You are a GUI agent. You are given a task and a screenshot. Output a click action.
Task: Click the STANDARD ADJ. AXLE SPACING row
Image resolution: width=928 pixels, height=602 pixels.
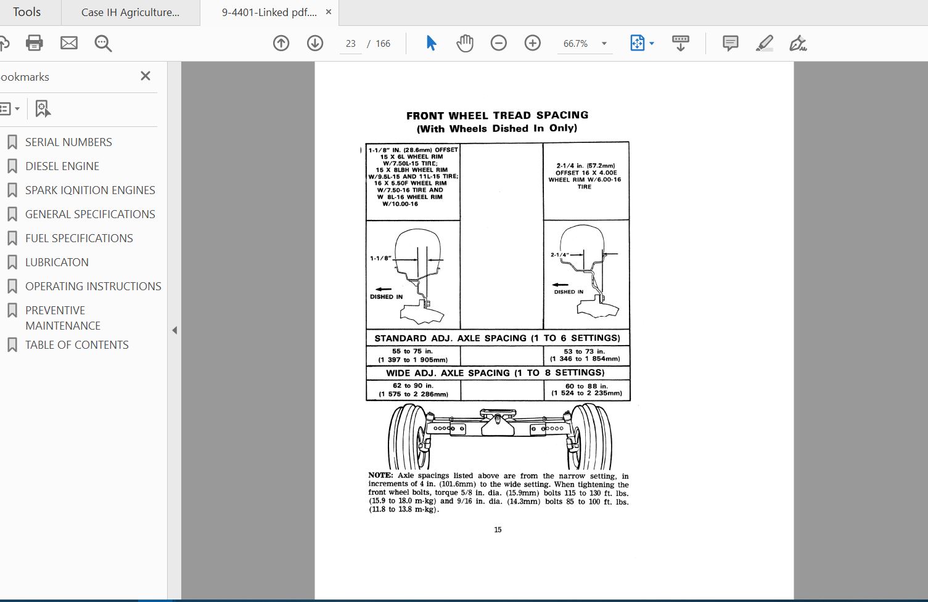coord(498,338)
